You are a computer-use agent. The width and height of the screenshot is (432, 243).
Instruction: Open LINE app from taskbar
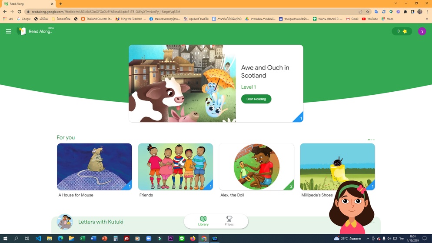(x=182, y=238)
